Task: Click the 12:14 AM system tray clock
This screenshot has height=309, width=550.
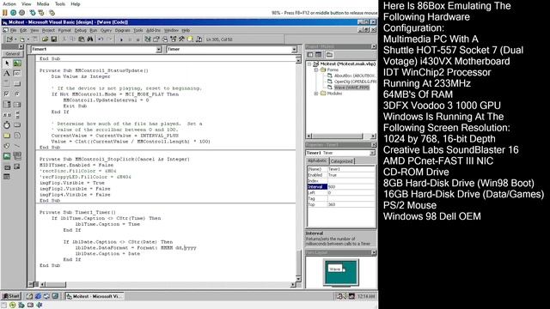Action: click(x=366, y=296)
